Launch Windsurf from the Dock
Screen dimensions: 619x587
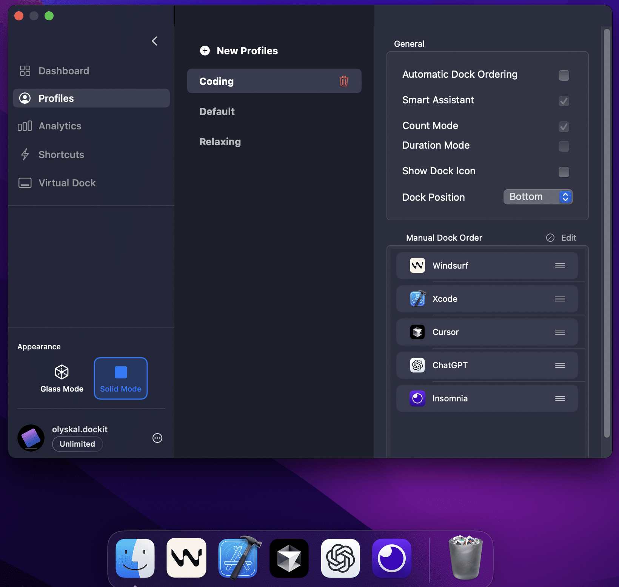tap(186, 558)
